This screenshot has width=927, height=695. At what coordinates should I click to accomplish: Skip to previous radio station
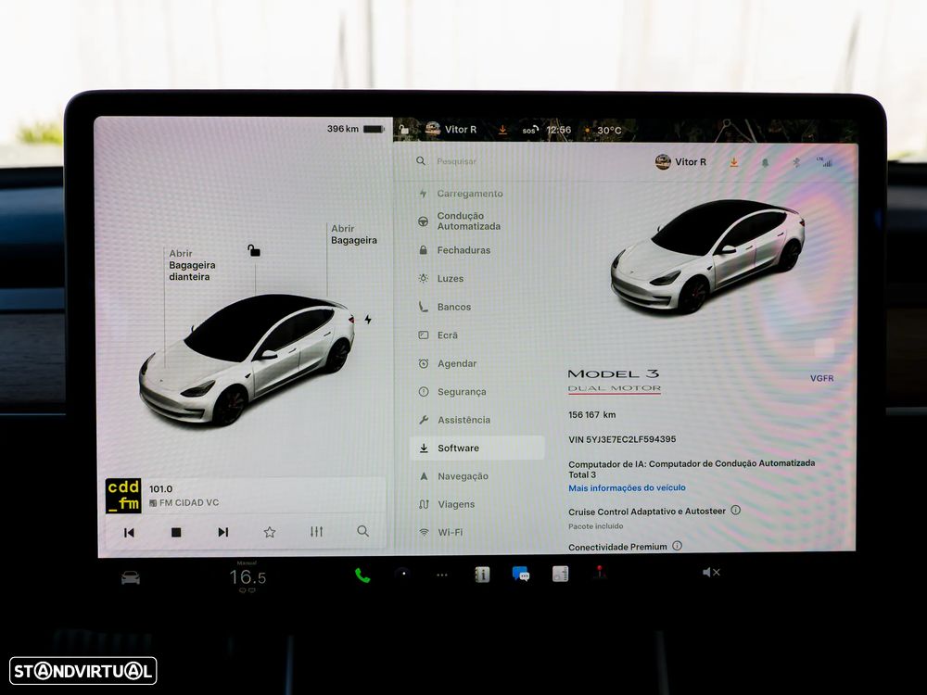pyautogui.click(x=129, y=533)
